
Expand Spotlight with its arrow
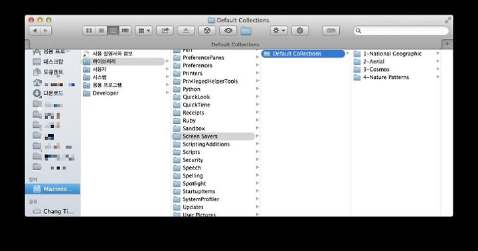(258, 183)
